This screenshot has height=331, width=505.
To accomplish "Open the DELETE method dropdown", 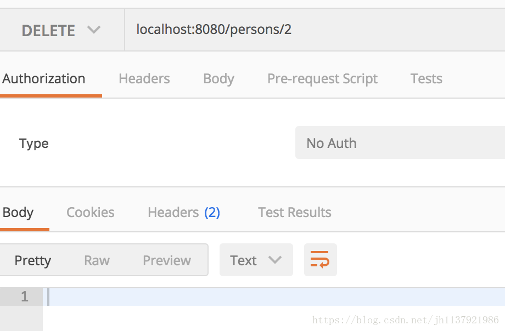I will tap(62, 30).
